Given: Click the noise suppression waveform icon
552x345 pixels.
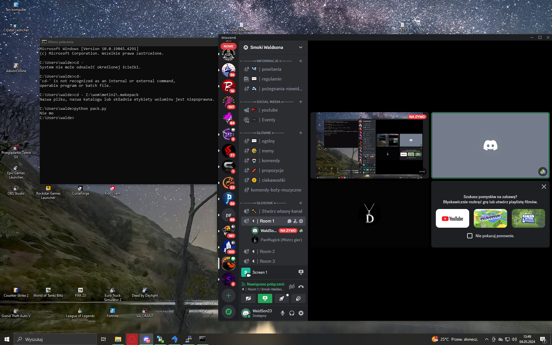Looking at the screenshot, I should [x=292, y=287].
